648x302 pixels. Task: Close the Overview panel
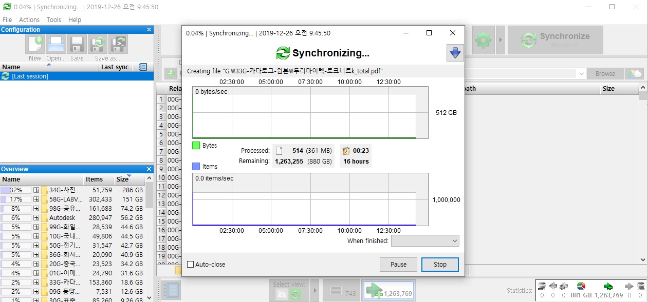point(149,169)
